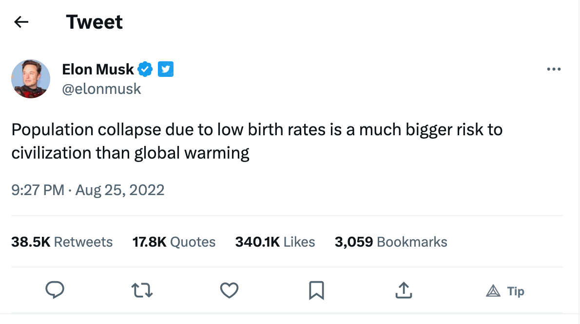The height and width of the screenshot is (324, 580).
Task: Open the reply comment icon
Action: click(x=55, y=290)
